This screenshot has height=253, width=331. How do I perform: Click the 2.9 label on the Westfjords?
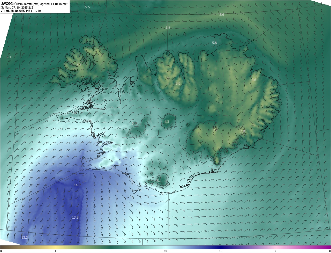(x=79, y=64)
